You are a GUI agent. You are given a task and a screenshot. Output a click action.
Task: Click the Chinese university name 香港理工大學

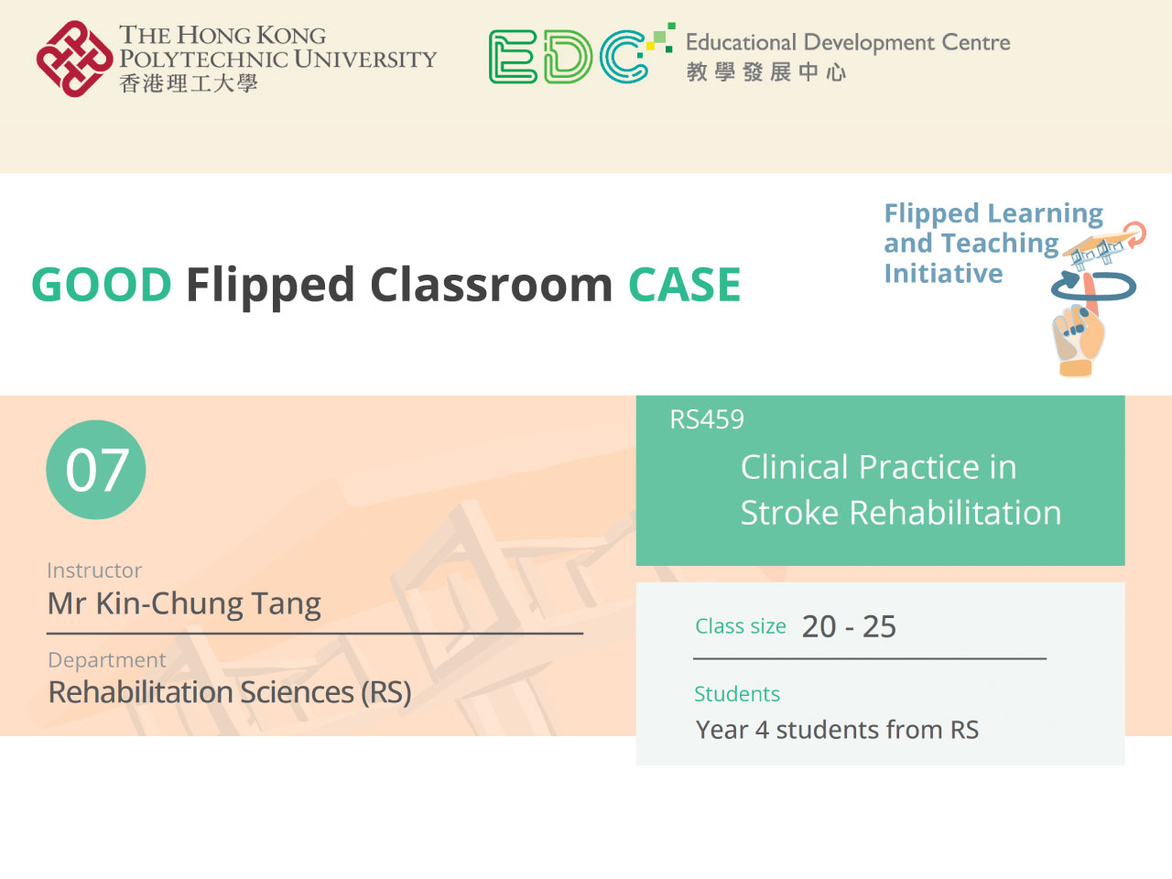[189, 83]
